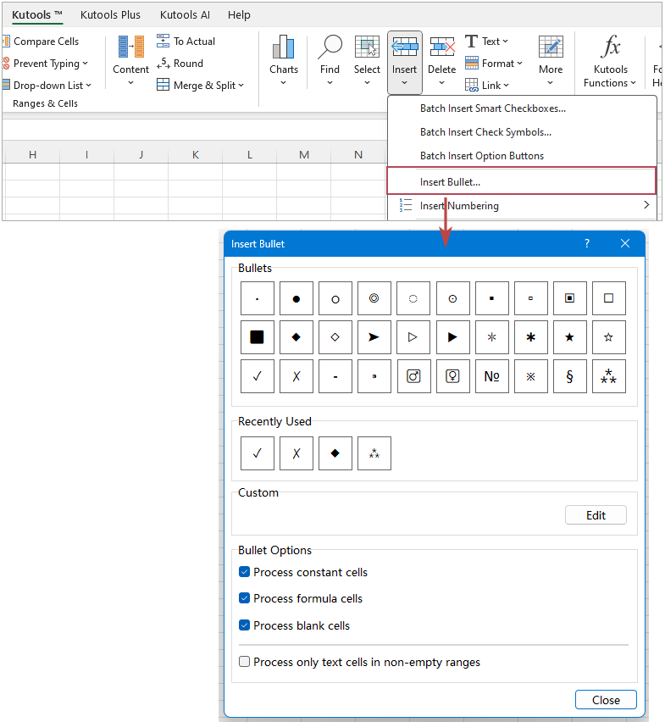Select the hollow right triangle bullet

[413, 337]
